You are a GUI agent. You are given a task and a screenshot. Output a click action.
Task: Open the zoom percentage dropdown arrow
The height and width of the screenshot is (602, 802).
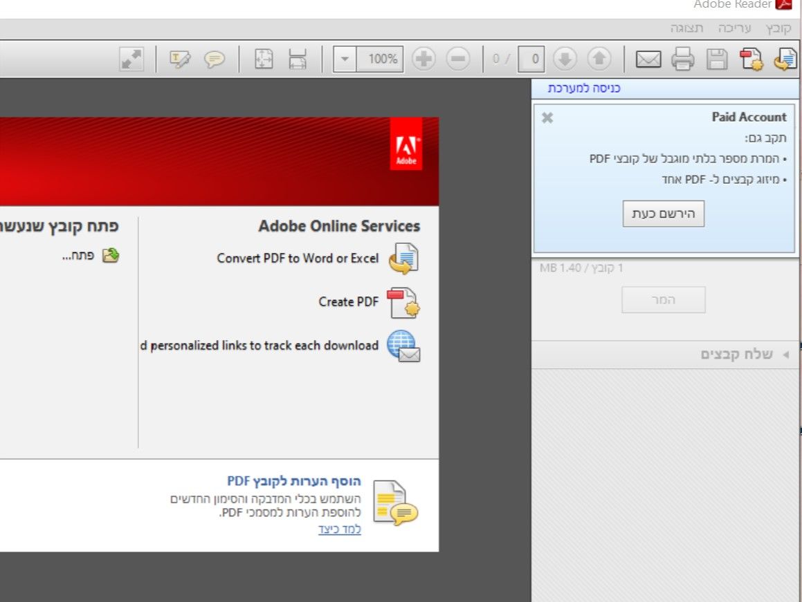pyautogui.click(x=345, y=59)
